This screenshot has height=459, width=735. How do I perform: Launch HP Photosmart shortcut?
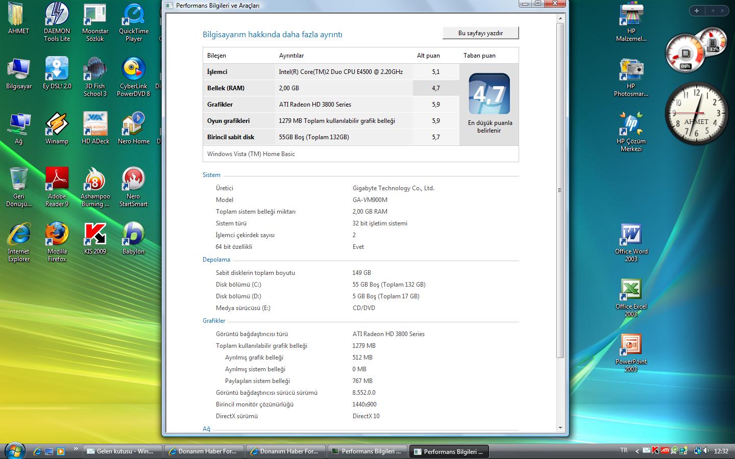(631, 76)
